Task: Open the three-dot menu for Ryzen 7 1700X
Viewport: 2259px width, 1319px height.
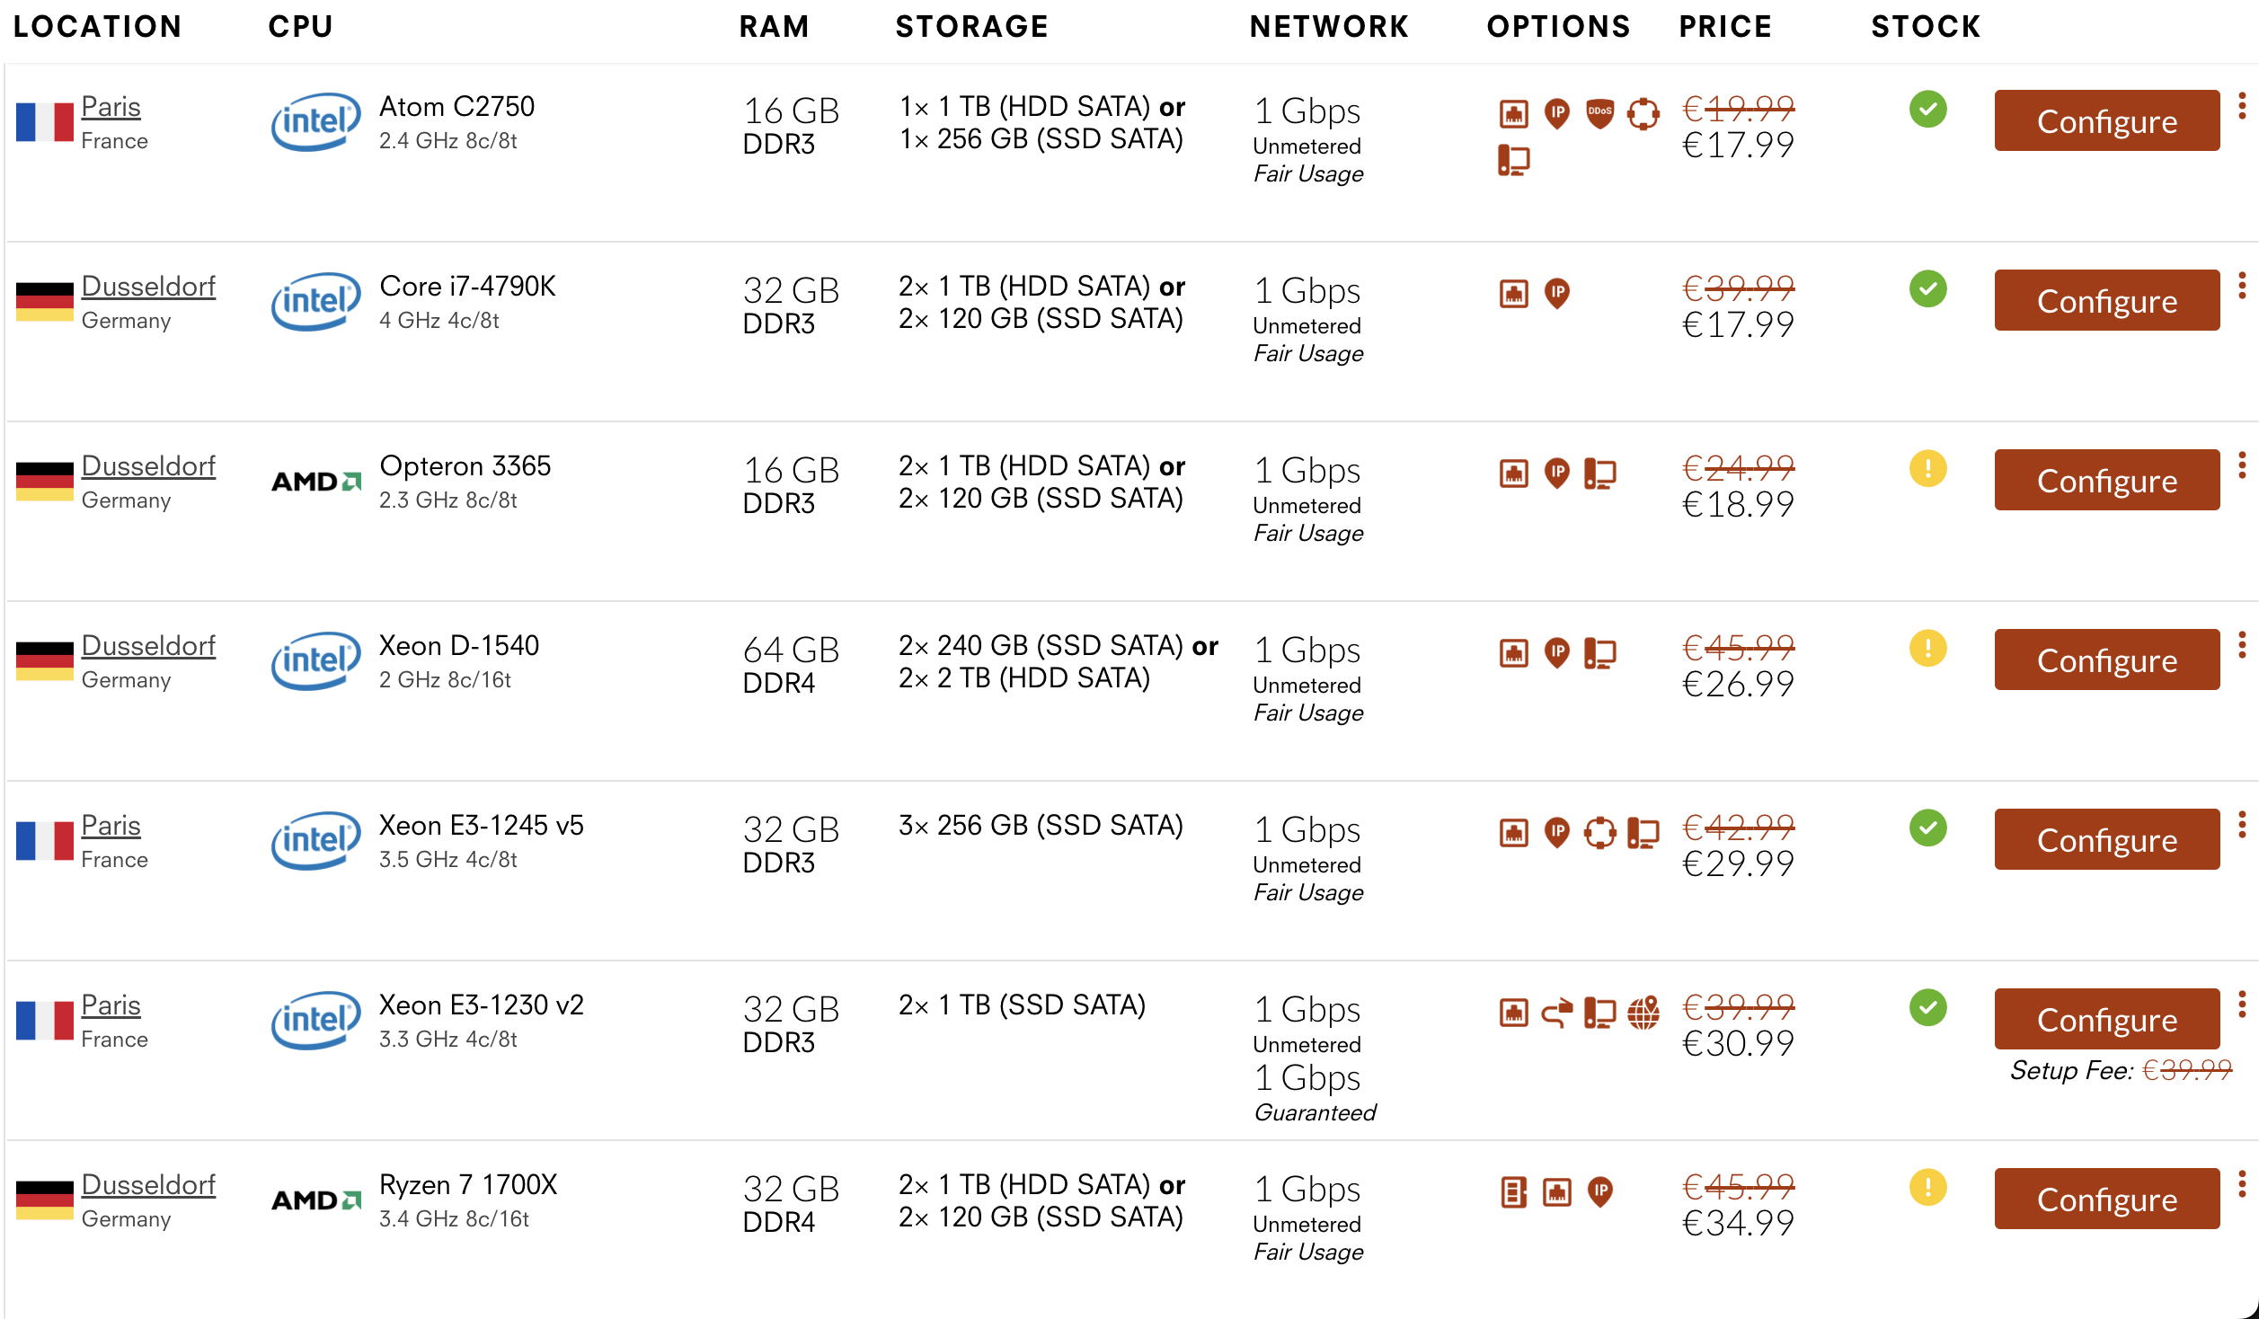Action: pyautogui.click(x=2242, y=1185)
